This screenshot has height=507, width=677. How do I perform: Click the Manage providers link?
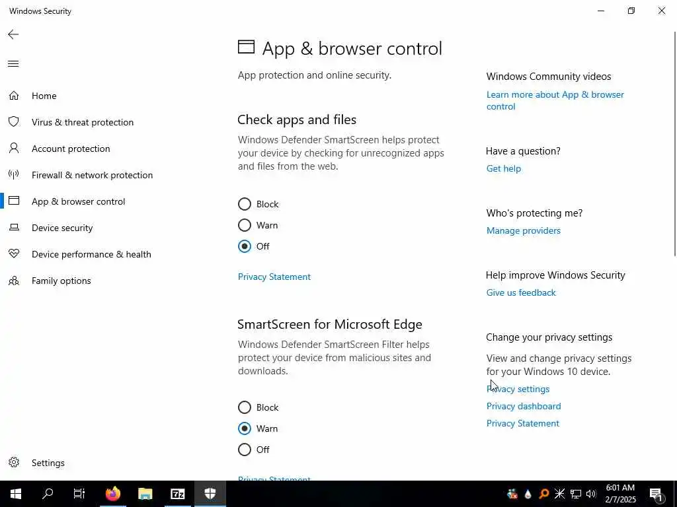(524, 230)
